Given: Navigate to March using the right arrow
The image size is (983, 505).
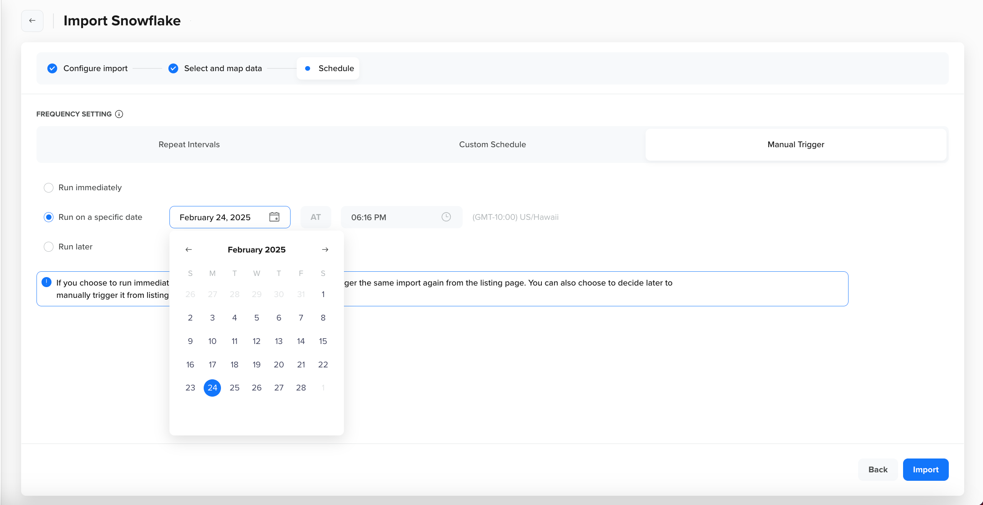Looking at the screenshot, I should [325, 249].
